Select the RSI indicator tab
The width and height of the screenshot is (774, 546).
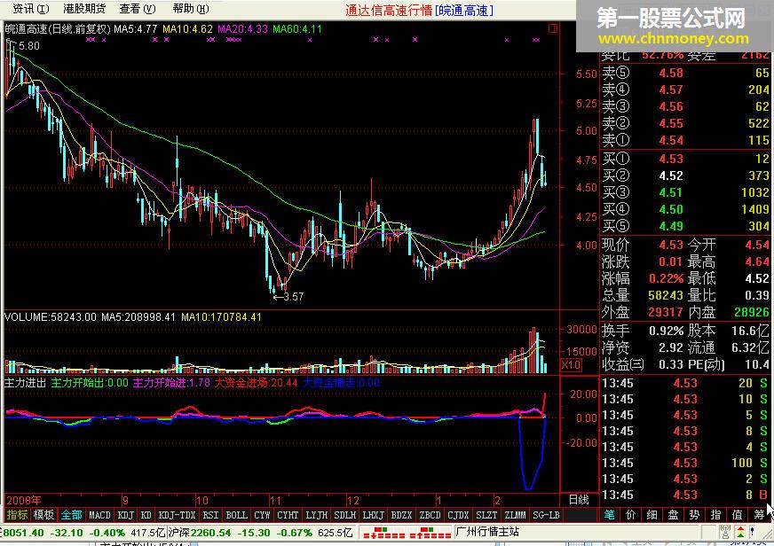[210, 515]
